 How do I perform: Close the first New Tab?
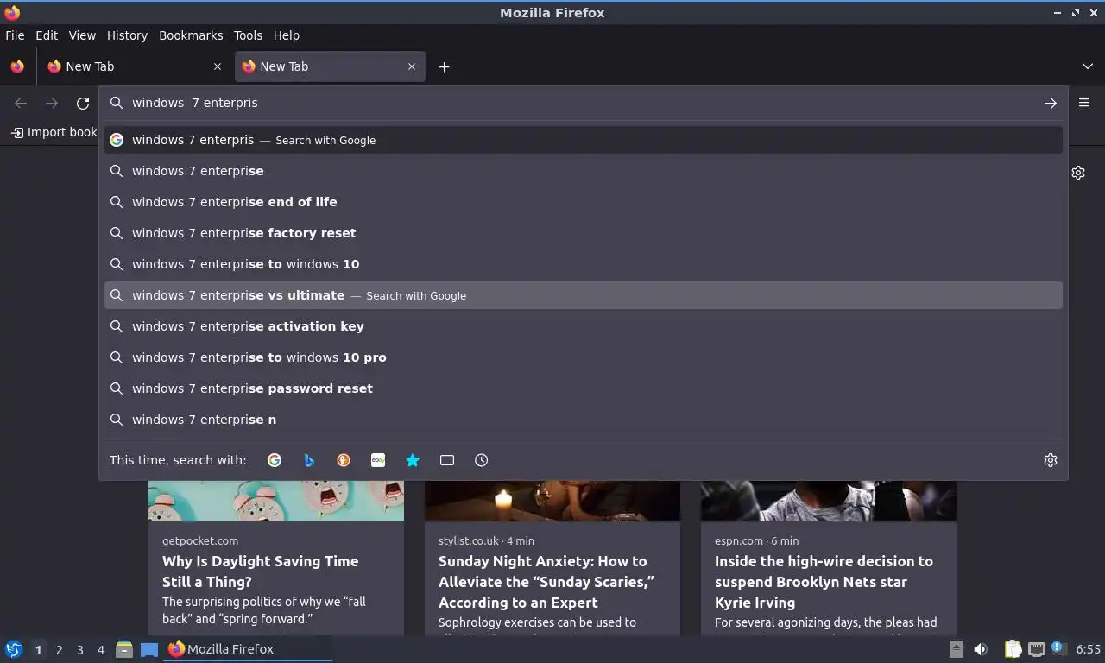(x=218, y=66)
